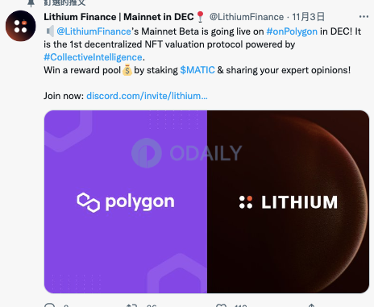Open the #CollectiveIntelligence hashtag
This screenshot has width=374, height=307.
[93, 57]
